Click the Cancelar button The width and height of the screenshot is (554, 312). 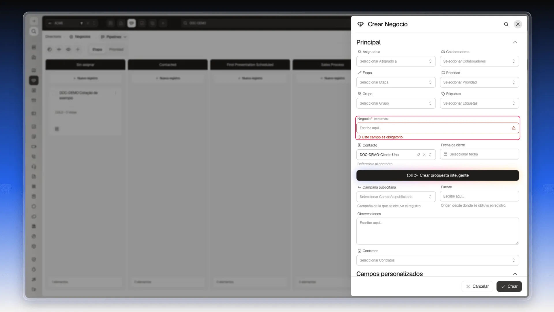pyautogui.click(x=477, y=287)
